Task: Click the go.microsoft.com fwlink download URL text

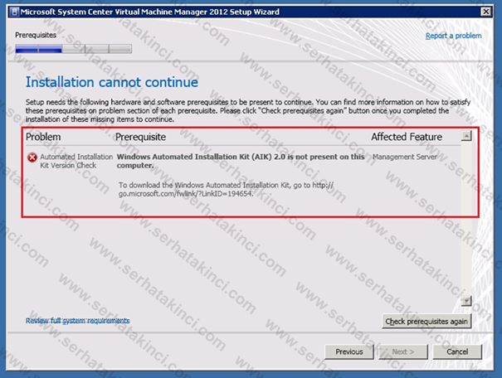Action: coord(226,189)
